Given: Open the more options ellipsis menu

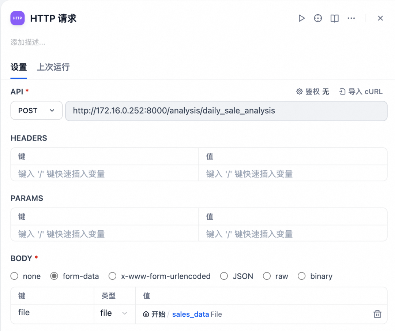Looking at the screenshot, I should click(351, 18).
